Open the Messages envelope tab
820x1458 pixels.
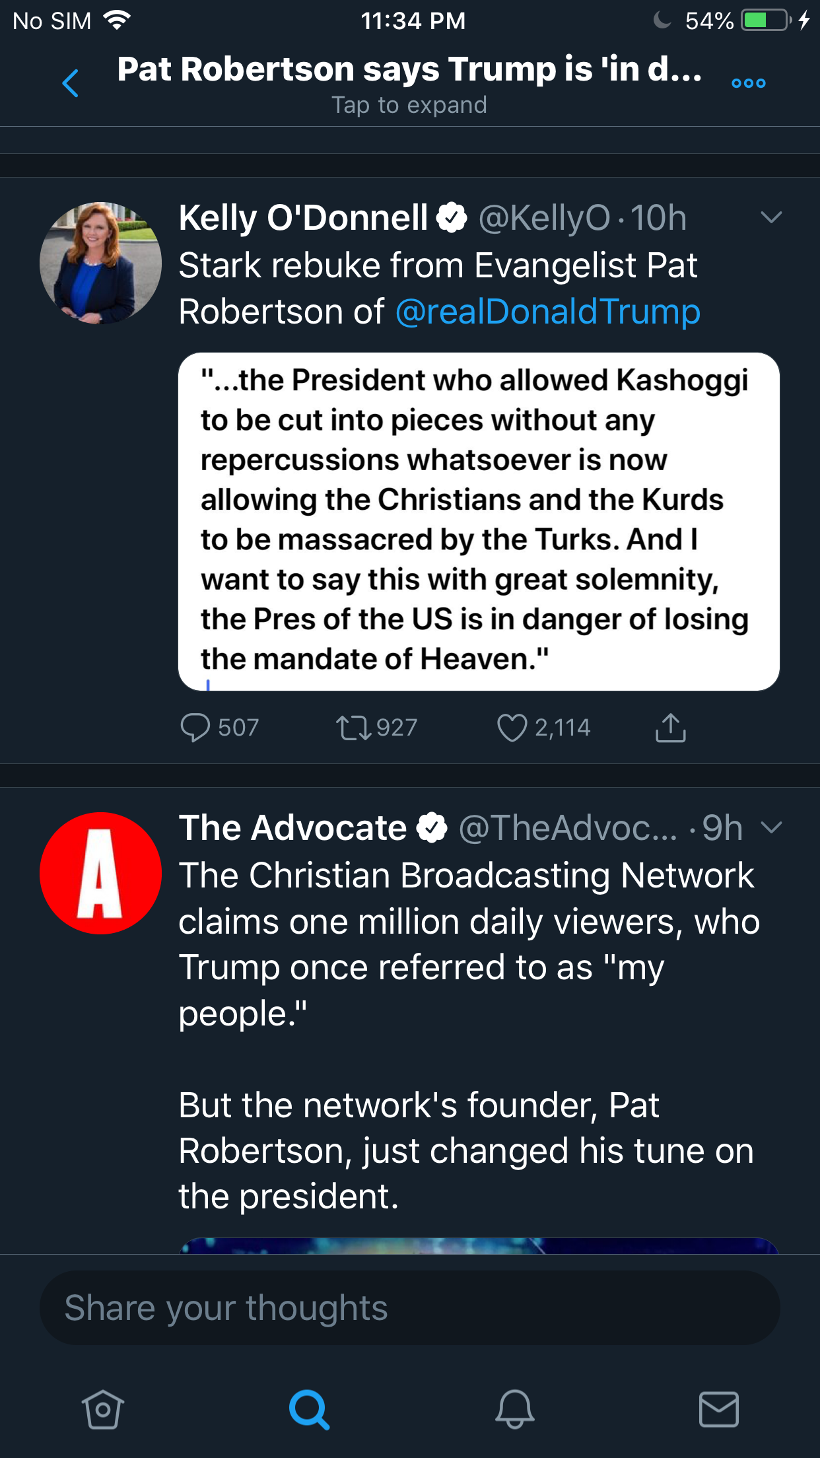[x=718, y=1409]
